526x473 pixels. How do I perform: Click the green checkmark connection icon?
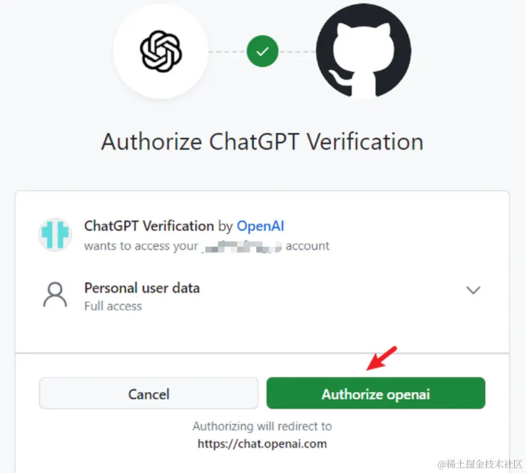[x=262, y=51]
